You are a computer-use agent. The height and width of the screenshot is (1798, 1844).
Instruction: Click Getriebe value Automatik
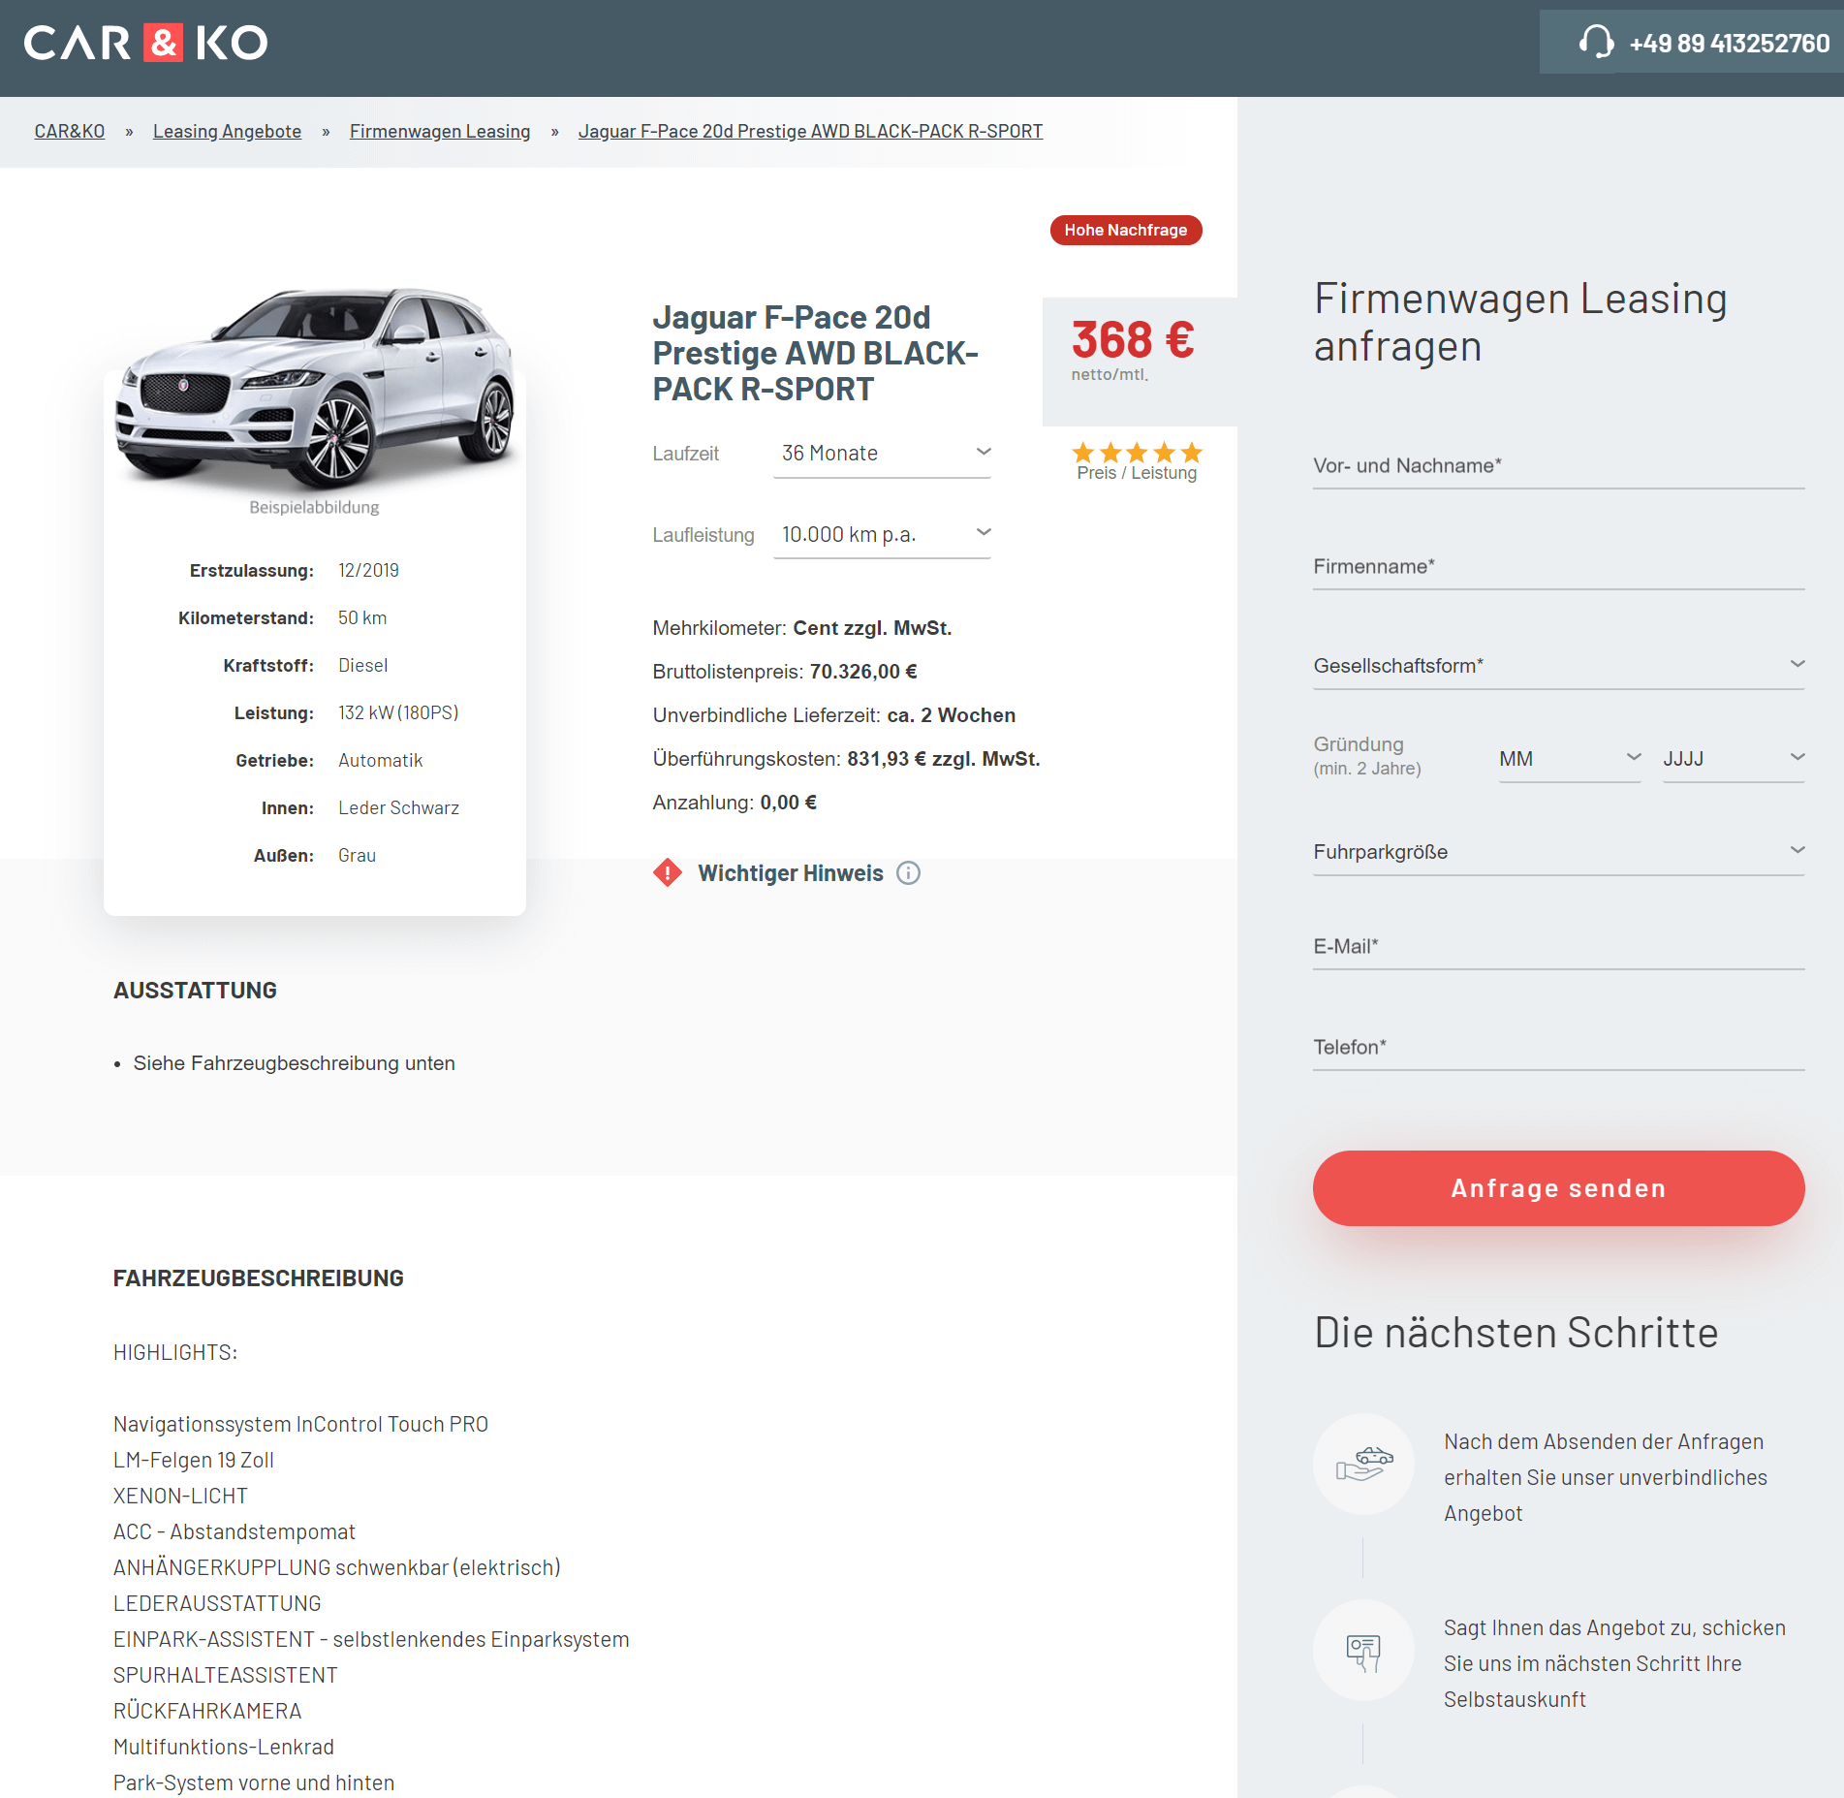380,761
